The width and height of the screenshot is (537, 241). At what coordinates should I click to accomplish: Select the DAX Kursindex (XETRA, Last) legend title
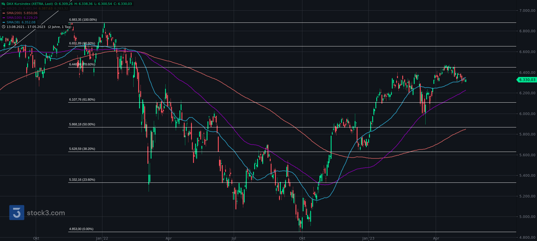coord(30,4)
